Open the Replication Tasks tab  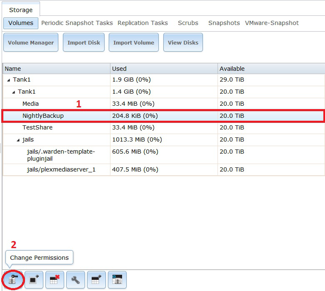[x=142, y=23]
